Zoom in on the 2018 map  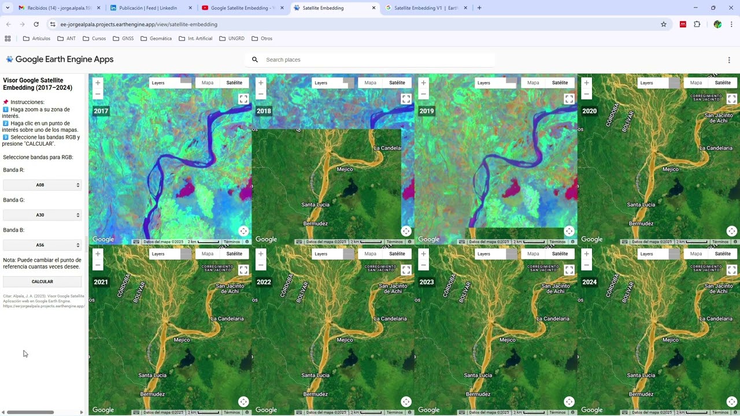261,83
